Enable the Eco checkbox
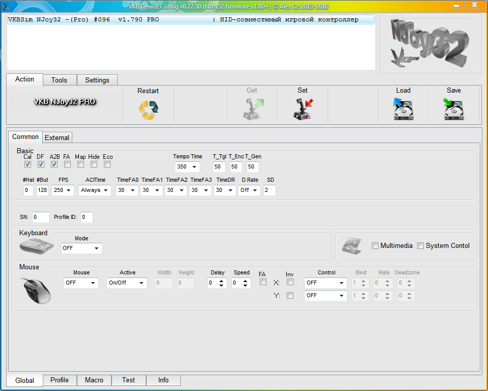The width and height of the screenshot is (488, 391). [107, 164]
